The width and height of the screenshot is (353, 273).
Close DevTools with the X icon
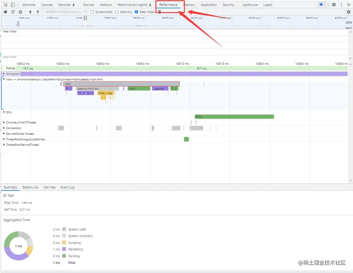pos(349,5)
